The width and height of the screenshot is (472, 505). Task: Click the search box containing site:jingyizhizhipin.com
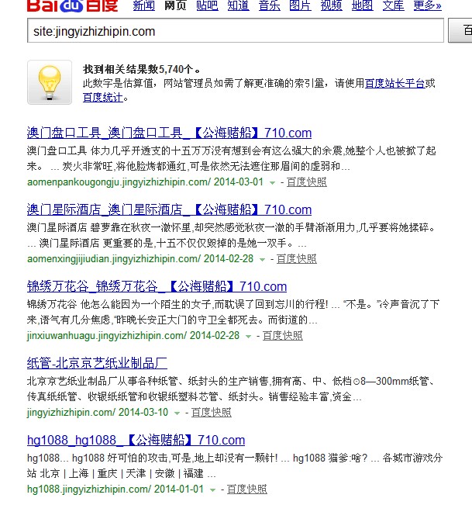point(236,30)
